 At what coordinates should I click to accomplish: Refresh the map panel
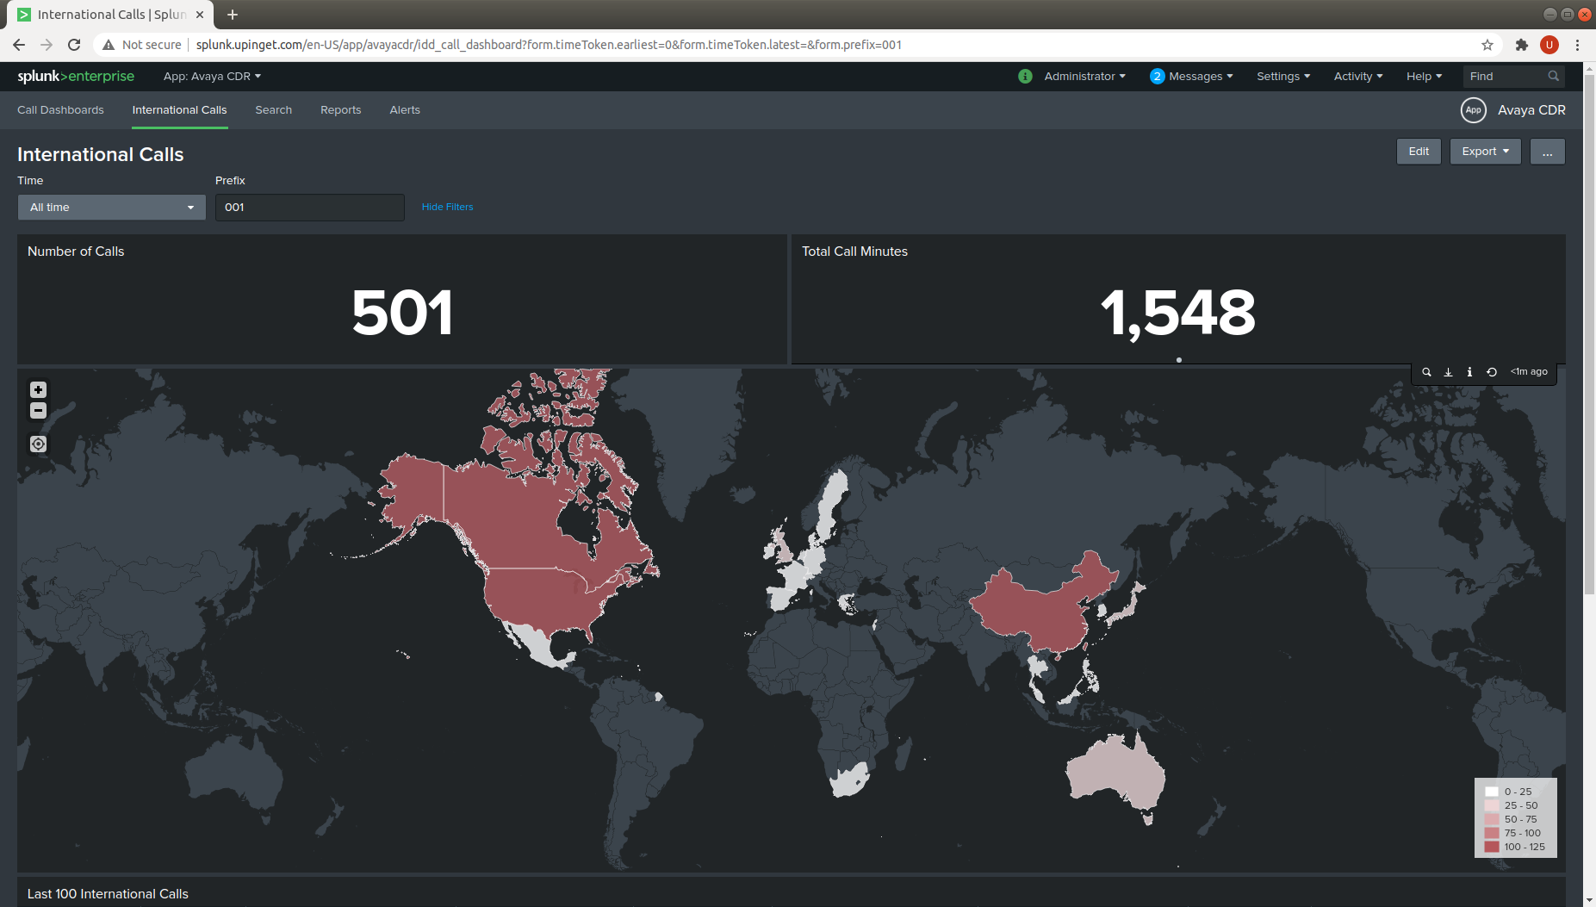1492,372
